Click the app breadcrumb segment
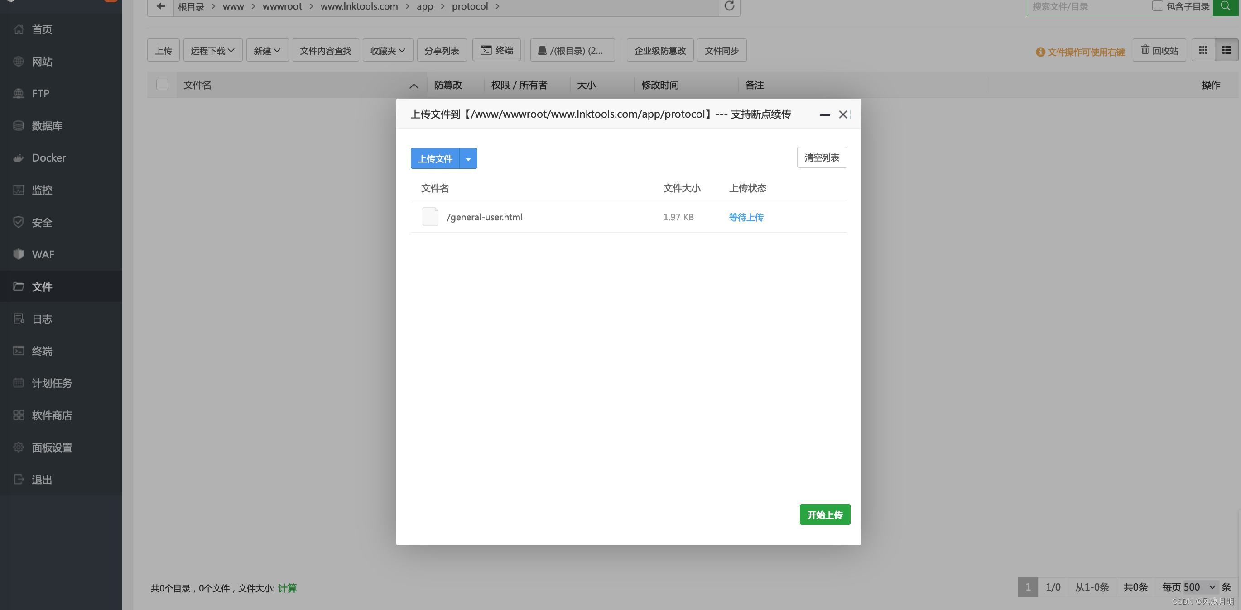Viewport: 1241px width, 610px height. pyautogui.click(x=424, y=7)
